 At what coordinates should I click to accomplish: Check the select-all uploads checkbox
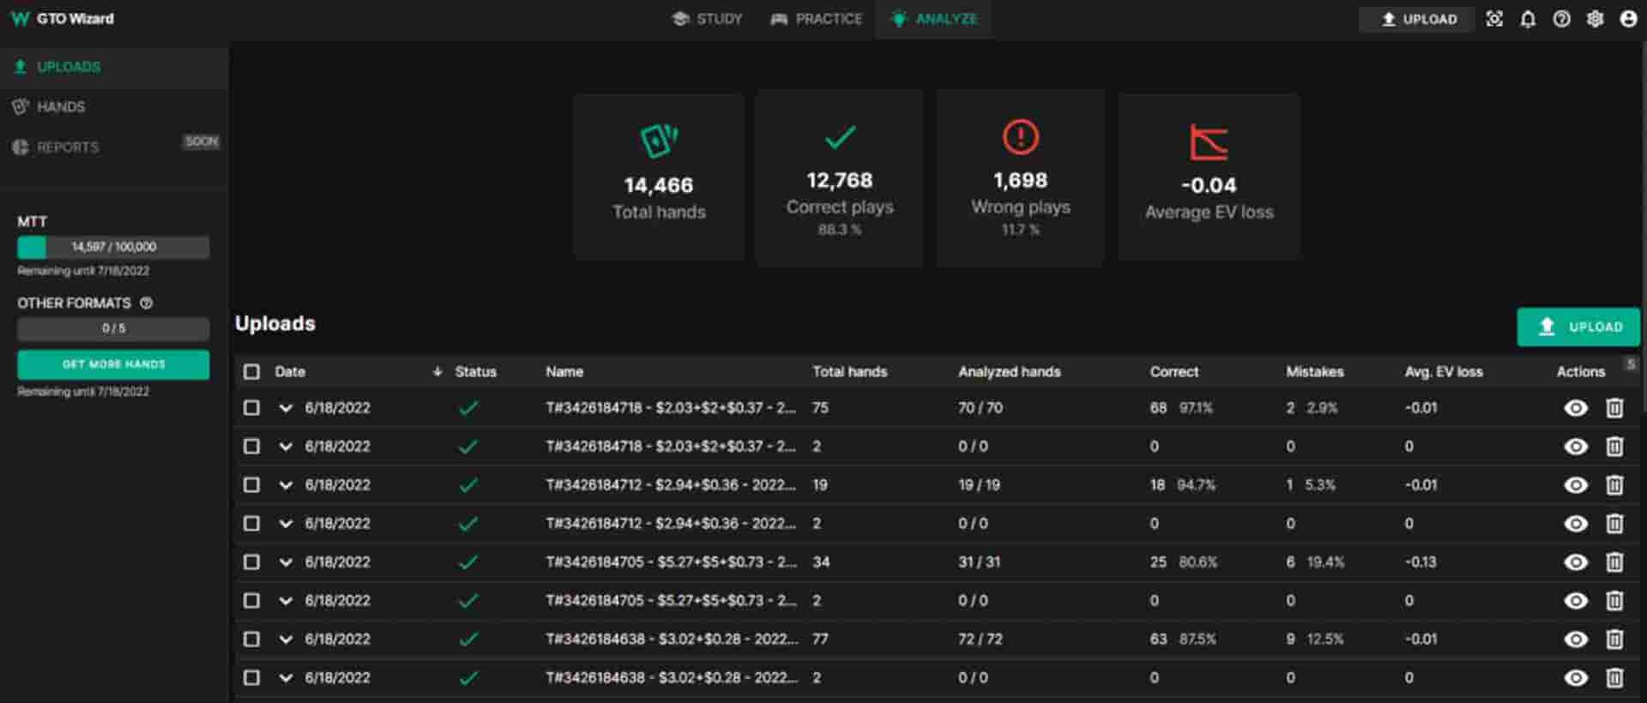251,371
